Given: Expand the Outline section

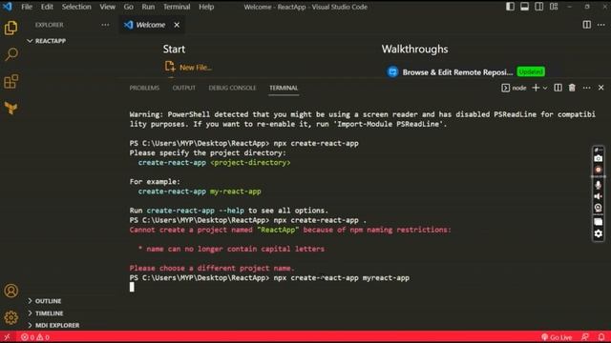Looking at the screenshot, I should tap(44, 301).
